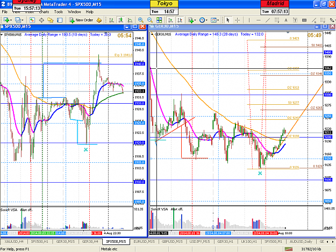Expand the New Chart dropdown arrow
Viewport: 336px width, 252px height.
pos(11,20)
